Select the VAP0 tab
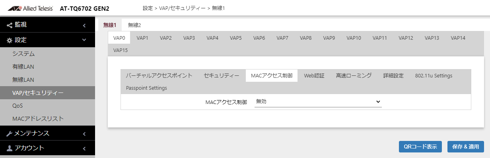 click(x=119, y=38)
